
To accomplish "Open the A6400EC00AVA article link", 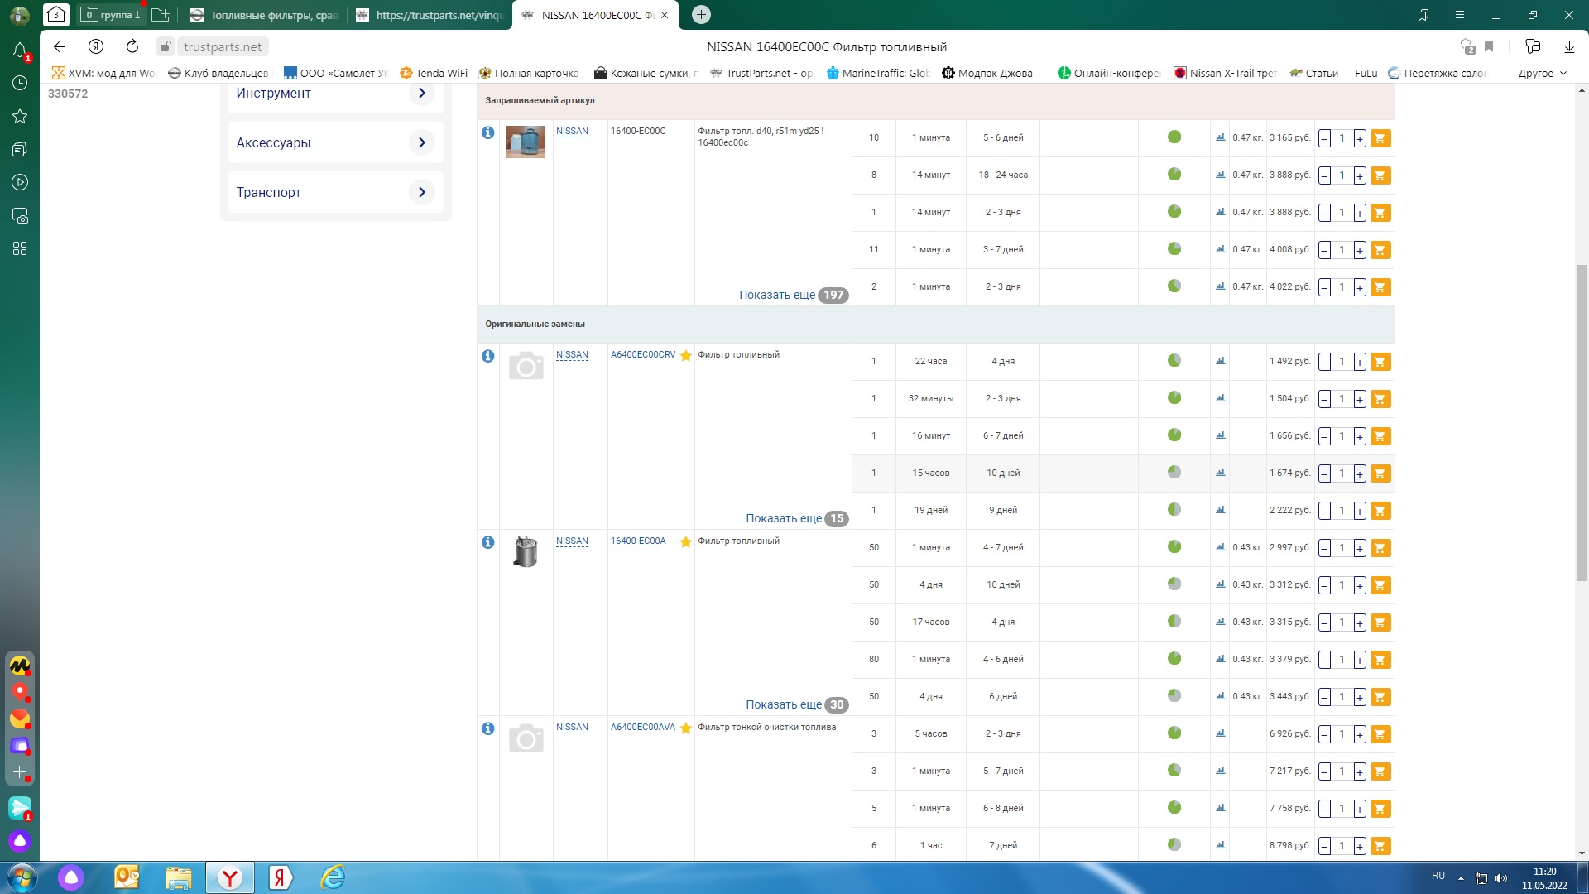I will tap(643, 727).
